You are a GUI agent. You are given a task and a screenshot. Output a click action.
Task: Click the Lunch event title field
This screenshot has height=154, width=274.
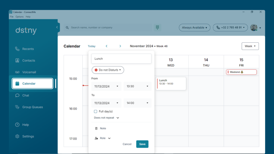pyautogui.click(x=121, y=59)
